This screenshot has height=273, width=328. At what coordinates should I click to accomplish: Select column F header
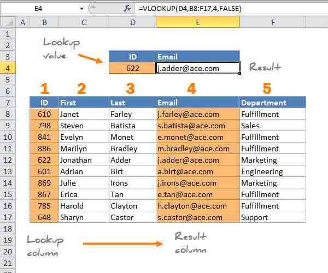(272, 22)
